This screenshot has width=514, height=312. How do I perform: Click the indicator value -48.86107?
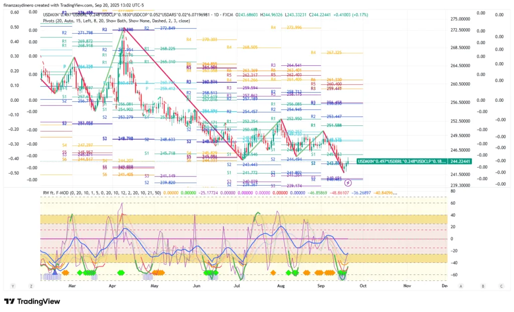[x=338, y=193]
